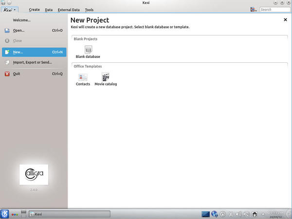Viewport: 292px width, 219px height.
Task: Click the new-document icon beside New...
Action: (7, 52)
